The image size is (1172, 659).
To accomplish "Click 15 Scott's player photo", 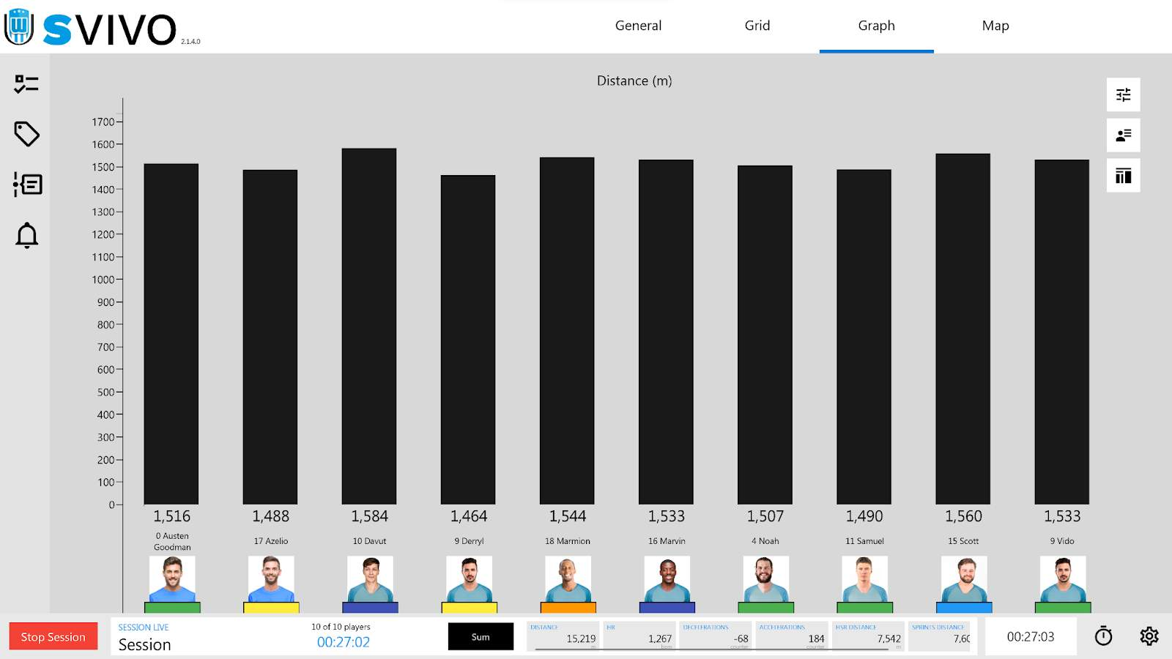I will click(x=964, y=579).
